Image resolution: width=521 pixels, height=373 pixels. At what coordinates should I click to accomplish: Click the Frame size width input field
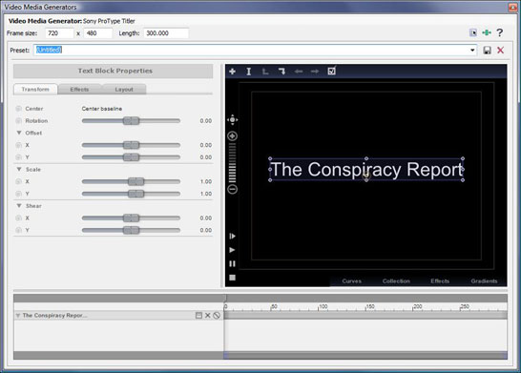[x=59, y=33]
